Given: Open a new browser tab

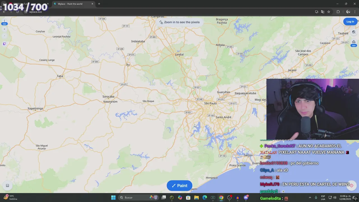Looking at the screenshot, I should 99,4.
